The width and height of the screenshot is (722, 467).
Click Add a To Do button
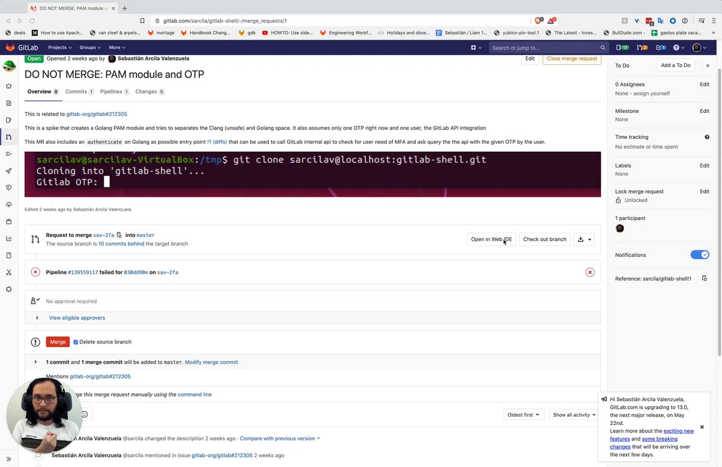676,65
